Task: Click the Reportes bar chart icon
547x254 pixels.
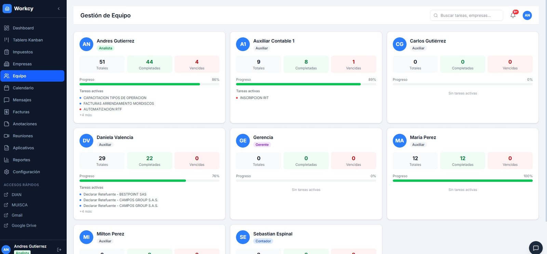Action: click(6, 160)
